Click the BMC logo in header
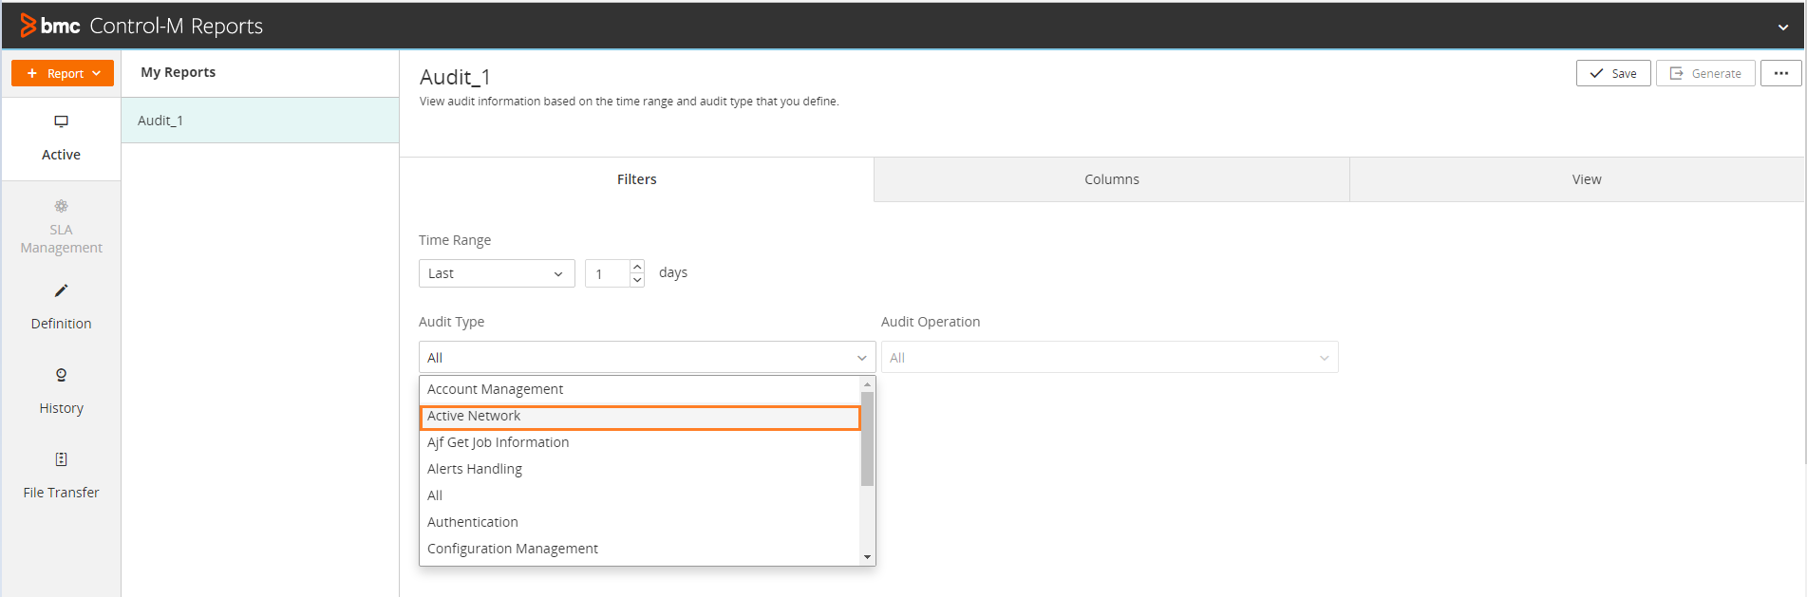Image resolution: width=1807 pixels, height=597 pixels. click(x=50, y=26)
